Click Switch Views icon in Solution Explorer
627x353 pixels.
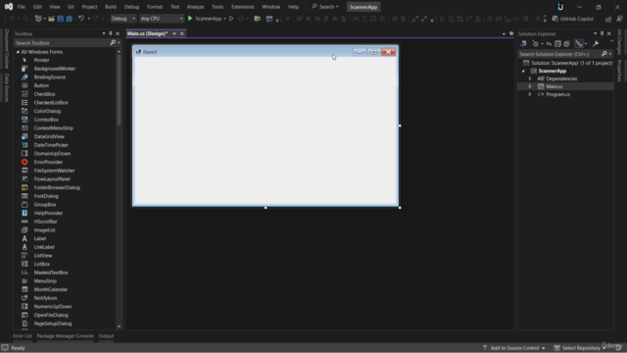pos(523,43)
